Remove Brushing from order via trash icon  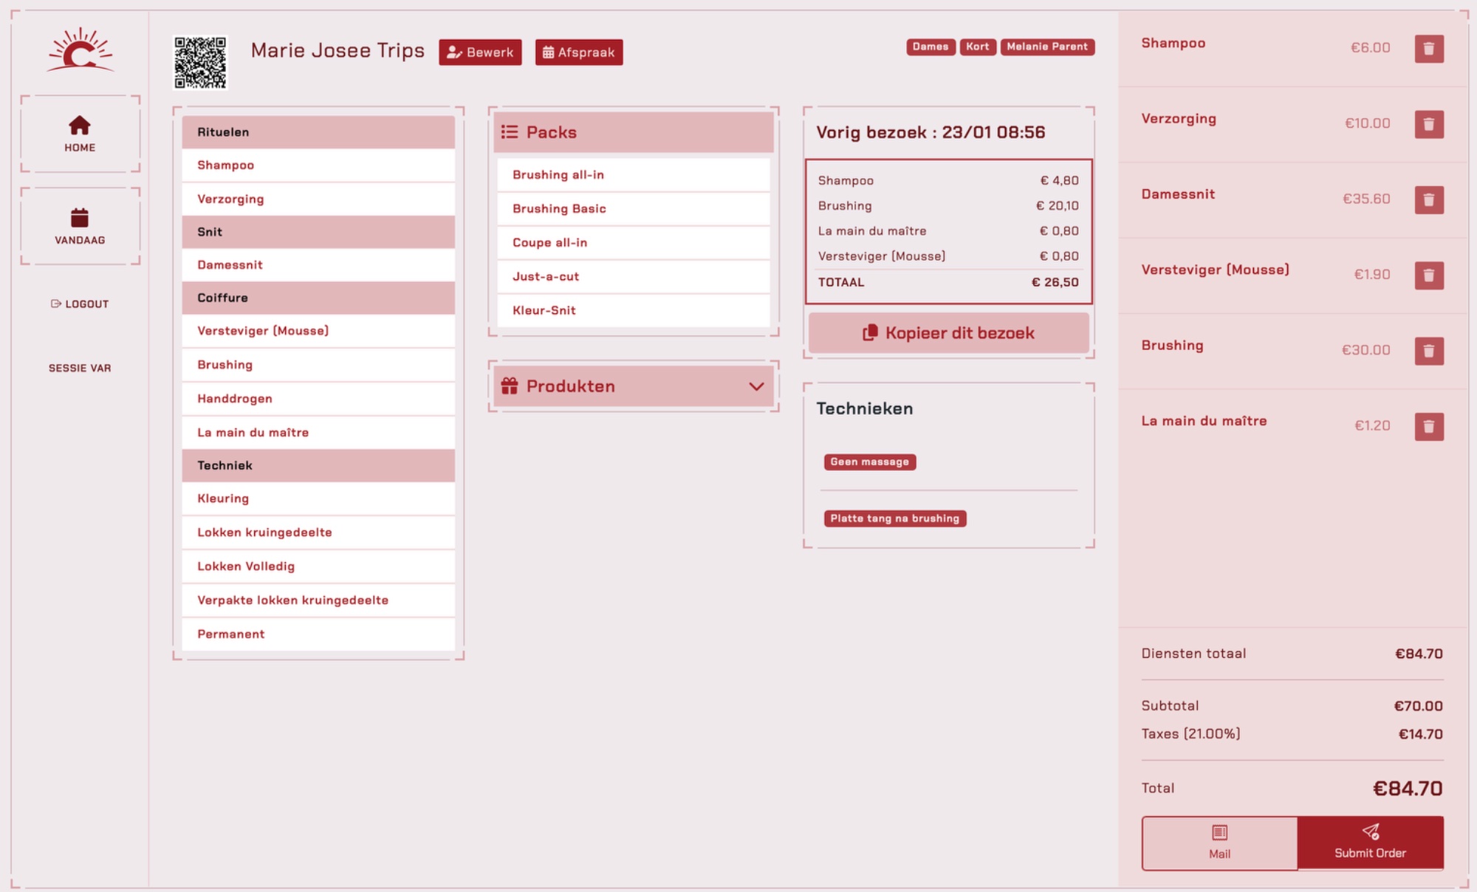coord(1428,351)
